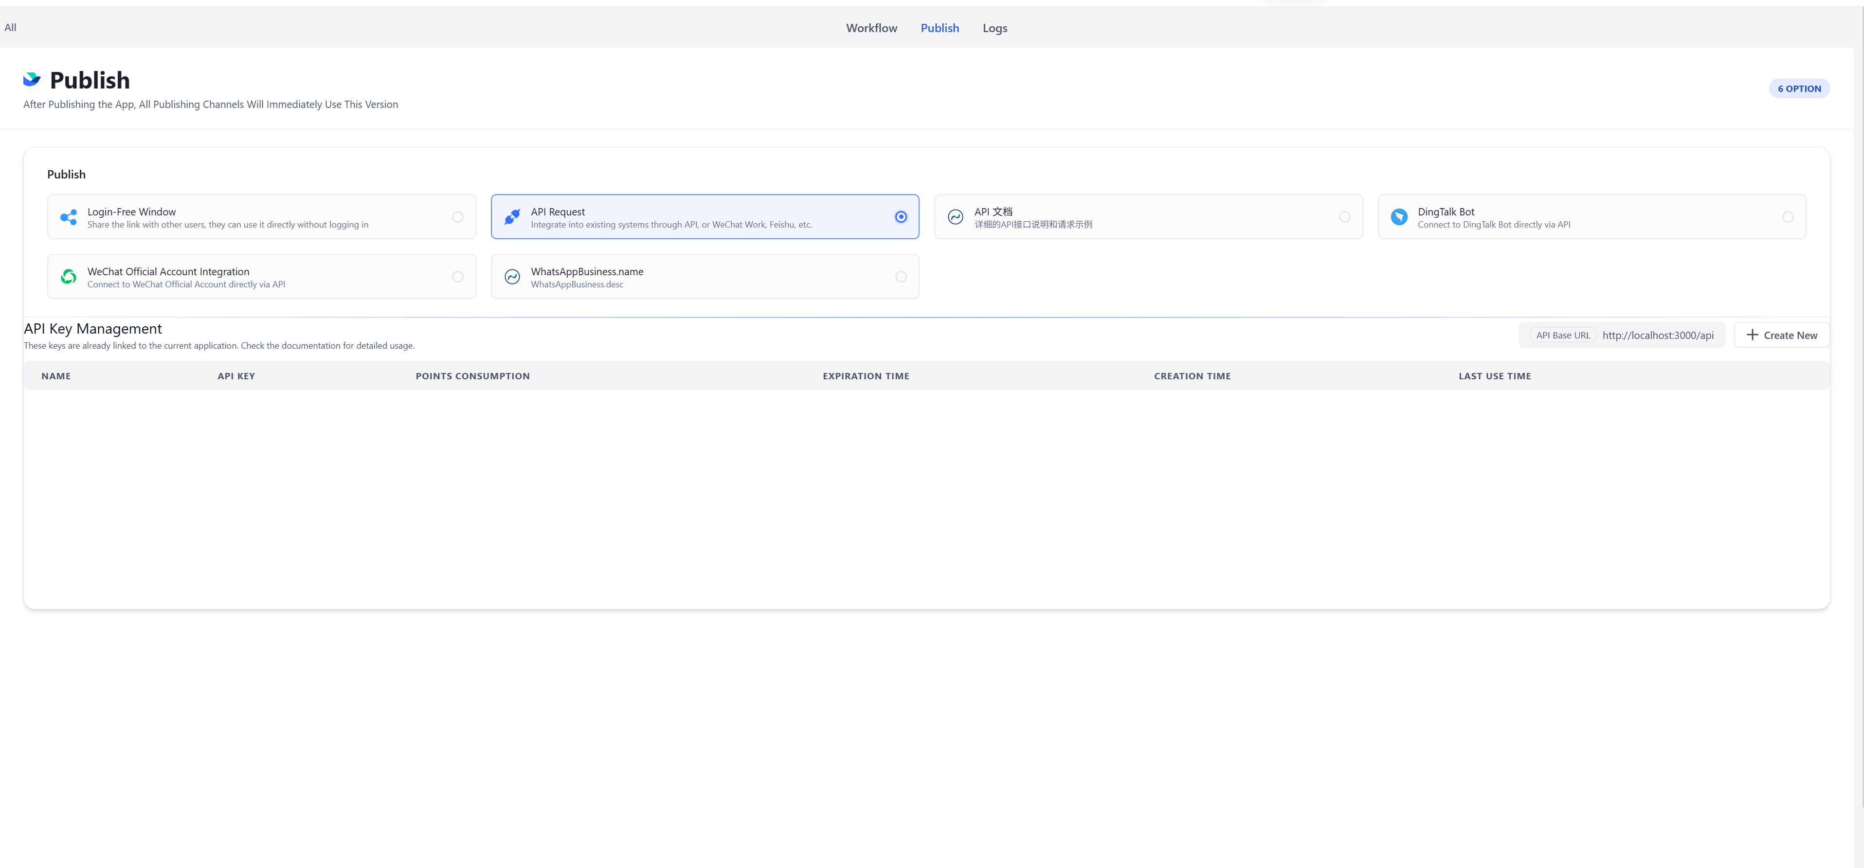1864x868 pixels.
Task: Click the Login-Free Window share icon
Action: (x=68, y=216)
